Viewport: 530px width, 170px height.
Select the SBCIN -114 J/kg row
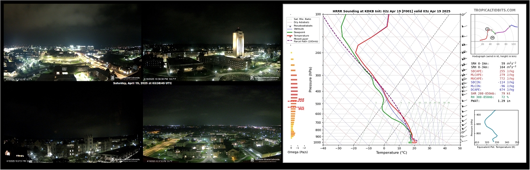492,82
